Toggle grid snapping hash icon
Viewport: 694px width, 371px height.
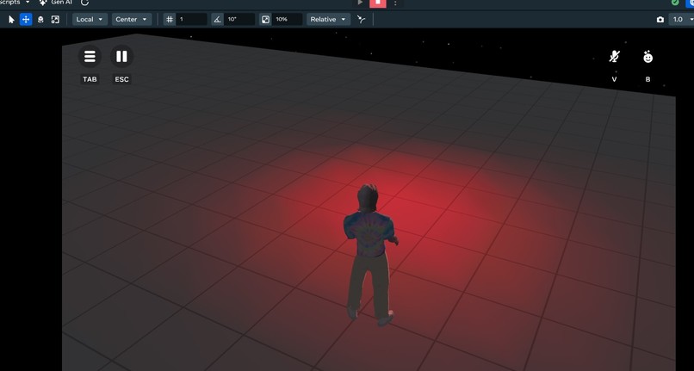click(170, 20)
